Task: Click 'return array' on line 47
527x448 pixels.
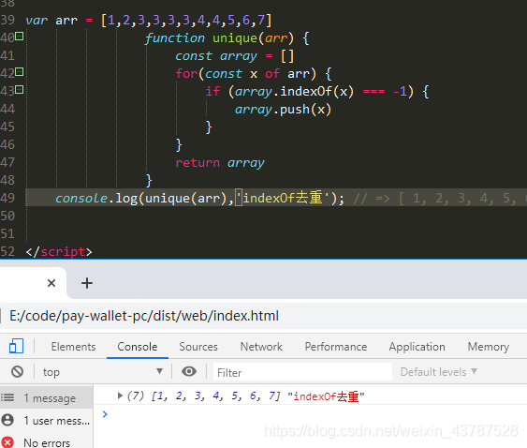Action: [x=220, y=163]
